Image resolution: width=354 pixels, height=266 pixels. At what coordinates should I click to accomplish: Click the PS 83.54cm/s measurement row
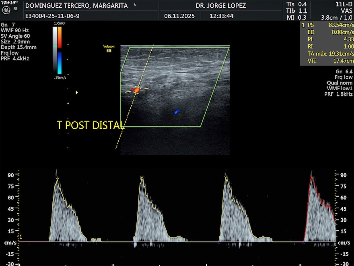pos(327,25)
